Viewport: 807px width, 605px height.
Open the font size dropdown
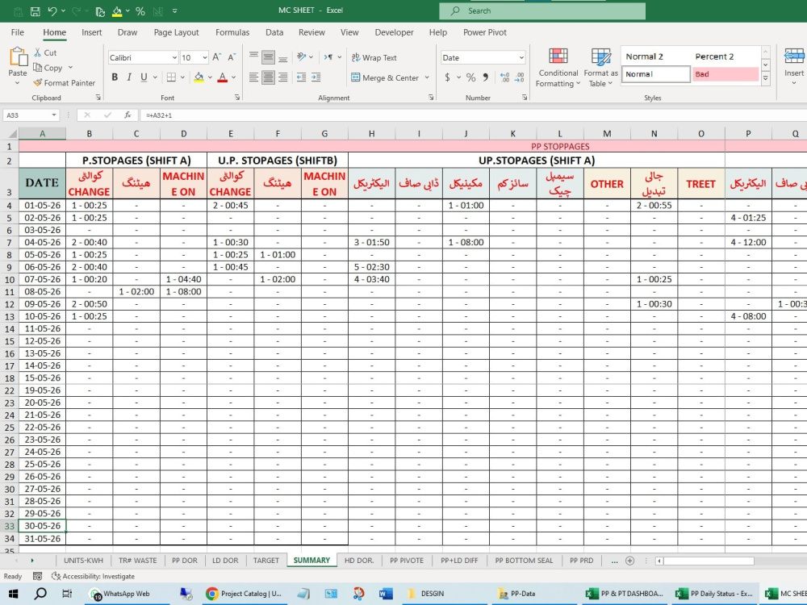point(204,57)
